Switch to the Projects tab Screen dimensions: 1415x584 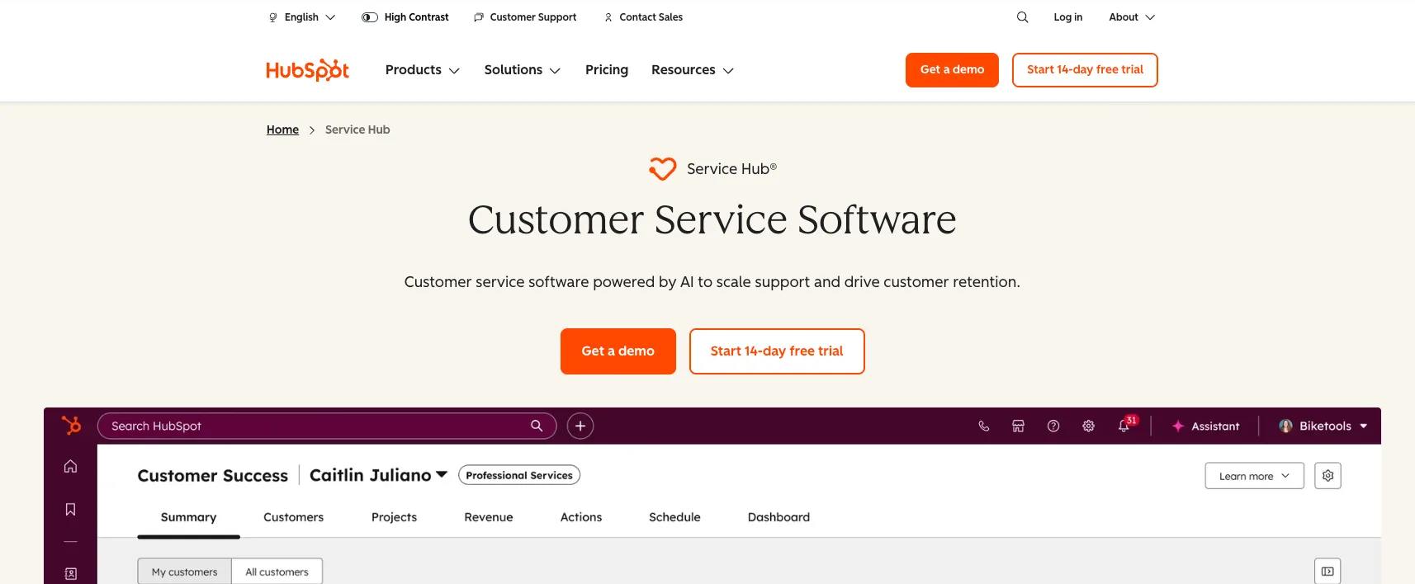point(394,517)
